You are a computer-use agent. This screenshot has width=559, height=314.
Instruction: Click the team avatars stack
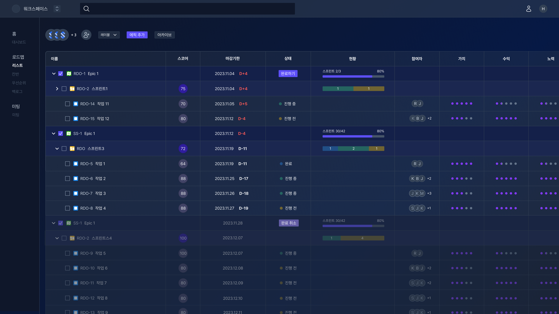click(x=57, y=35)
